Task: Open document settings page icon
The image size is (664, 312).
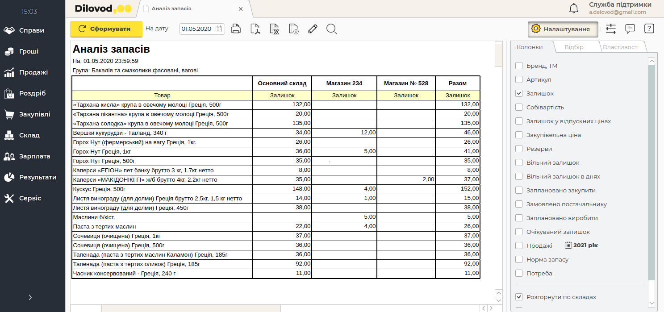Action: coord(293,29)
